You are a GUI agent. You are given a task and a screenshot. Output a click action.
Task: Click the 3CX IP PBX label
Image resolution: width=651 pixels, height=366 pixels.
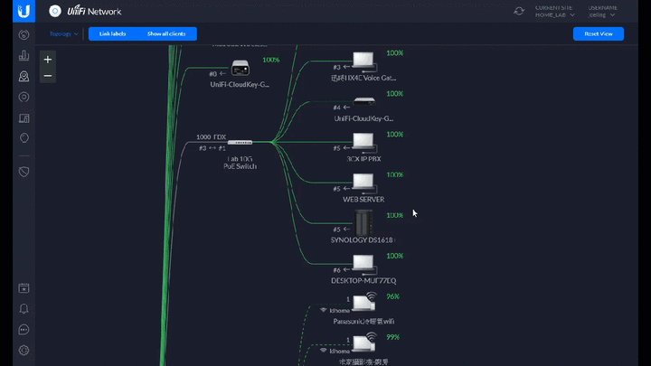click(363, 159)
